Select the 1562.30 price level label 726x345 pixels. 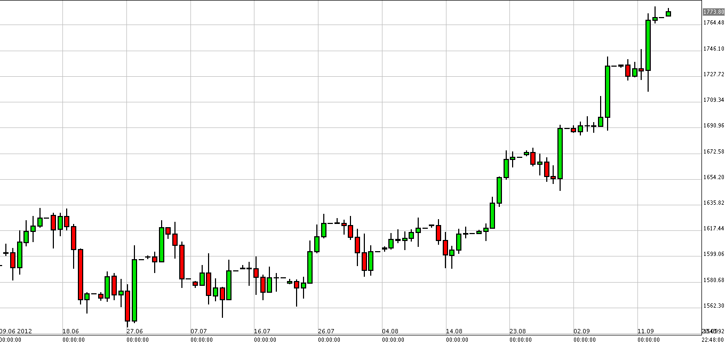point(713,306)
